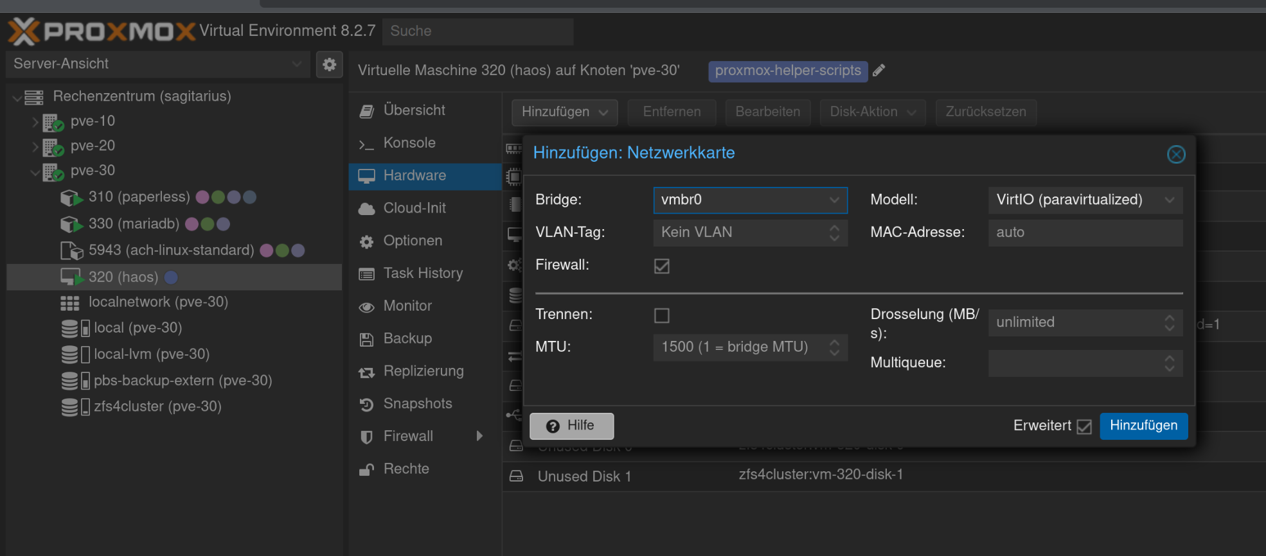
Task: Click the pve-10 node icon
Action: click(53, 122)
